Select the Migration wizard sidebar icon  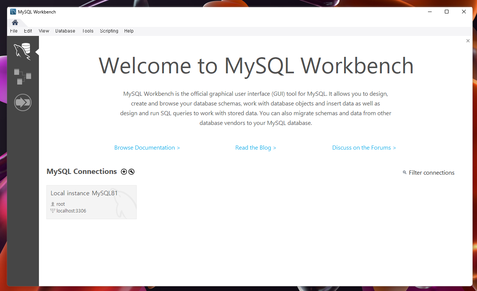tap(22, 102)
